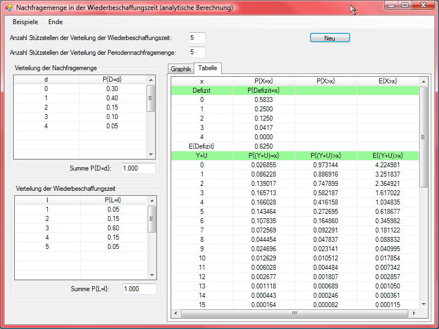Click the Wiederbeschaffungszeit Stützstellen input field
439x329 pixels.
[x=197, y=38]
